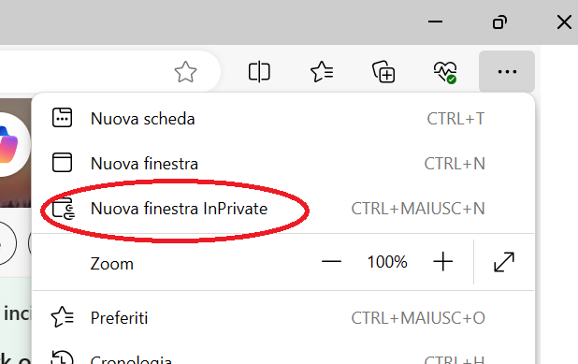Click the Nuova finestra window icon
578x364 pixels.
62,163
